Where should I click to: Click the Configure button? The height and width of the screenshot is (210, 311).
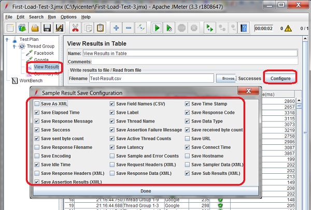tap(280, 79)
